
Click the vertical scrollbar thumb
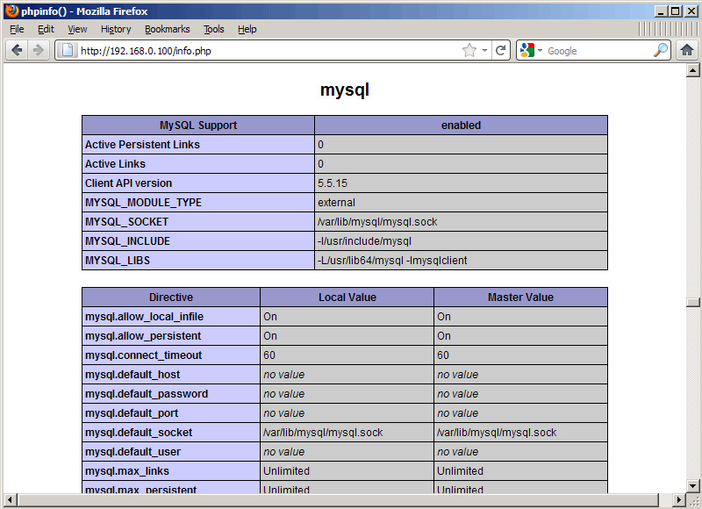tap(692, 302)
